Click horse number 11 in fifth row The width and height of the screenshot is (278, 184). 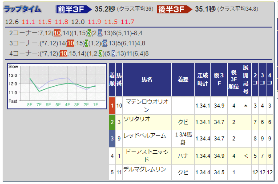coord(119,172)
